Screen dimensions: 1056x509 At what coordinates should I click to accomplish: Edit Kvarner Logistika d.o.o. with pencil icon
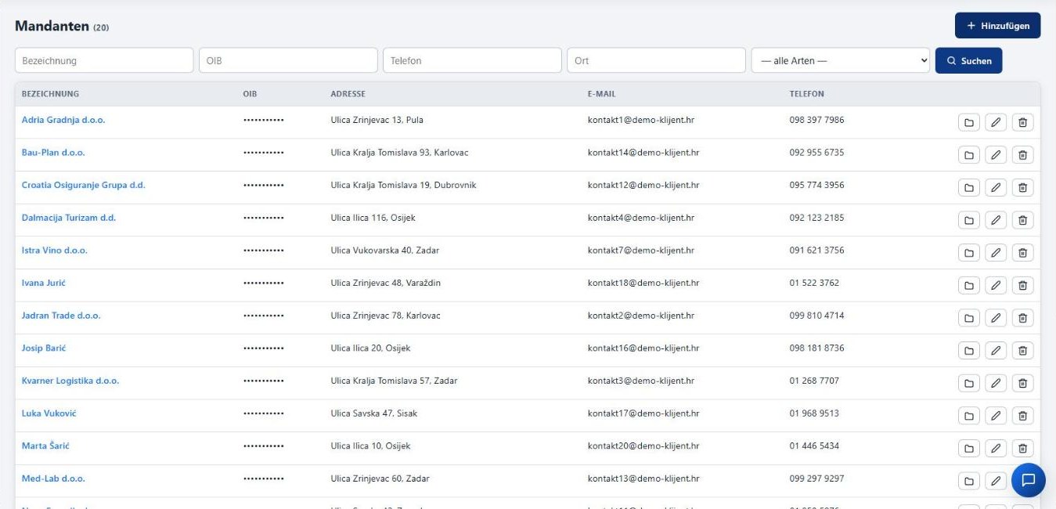point(996,384)
